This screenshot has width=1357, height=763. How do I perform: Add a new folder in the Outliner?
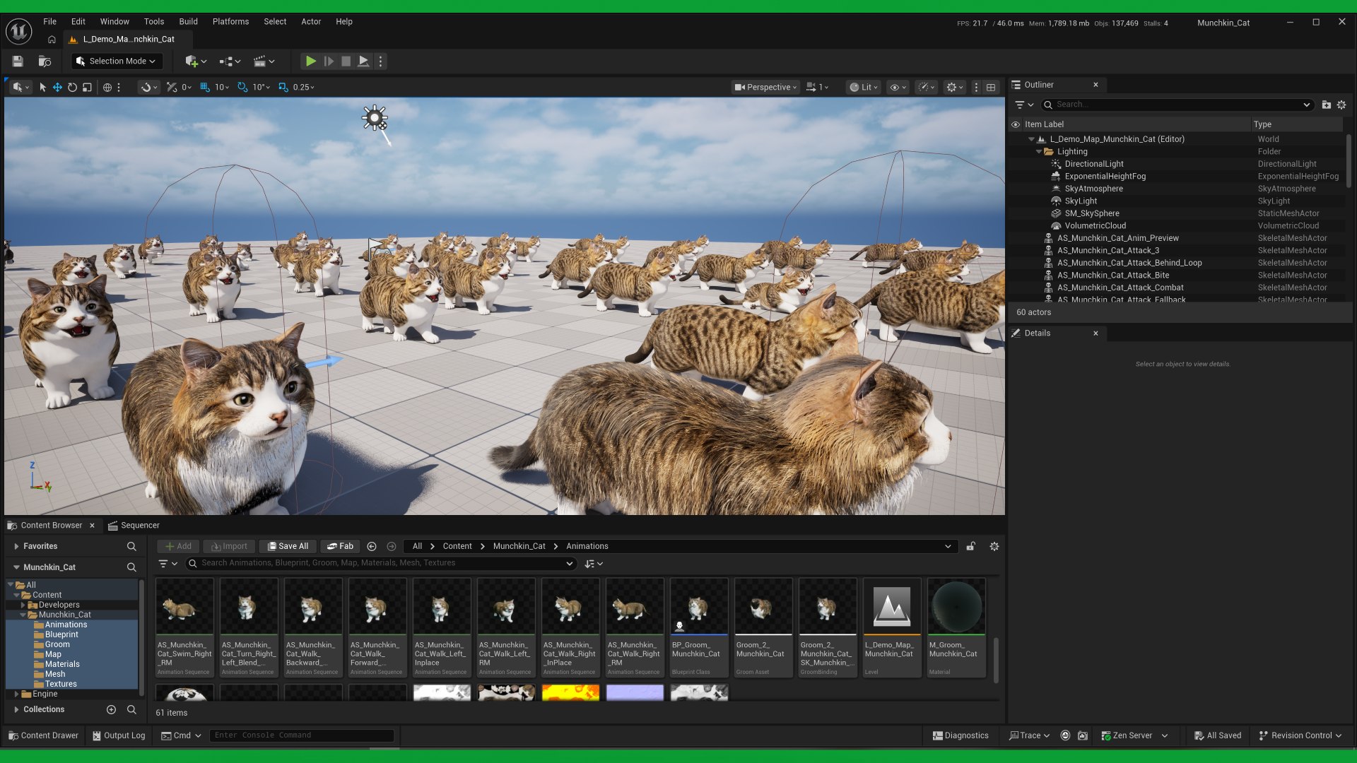pos(1327,105)
